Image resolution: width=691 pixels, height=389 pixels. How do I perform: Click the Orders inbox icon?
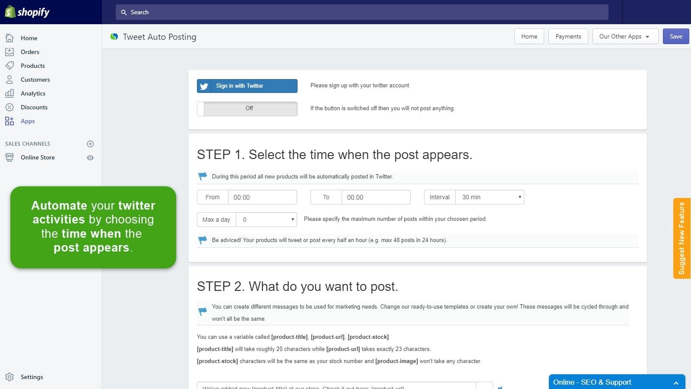coord(10,52)
